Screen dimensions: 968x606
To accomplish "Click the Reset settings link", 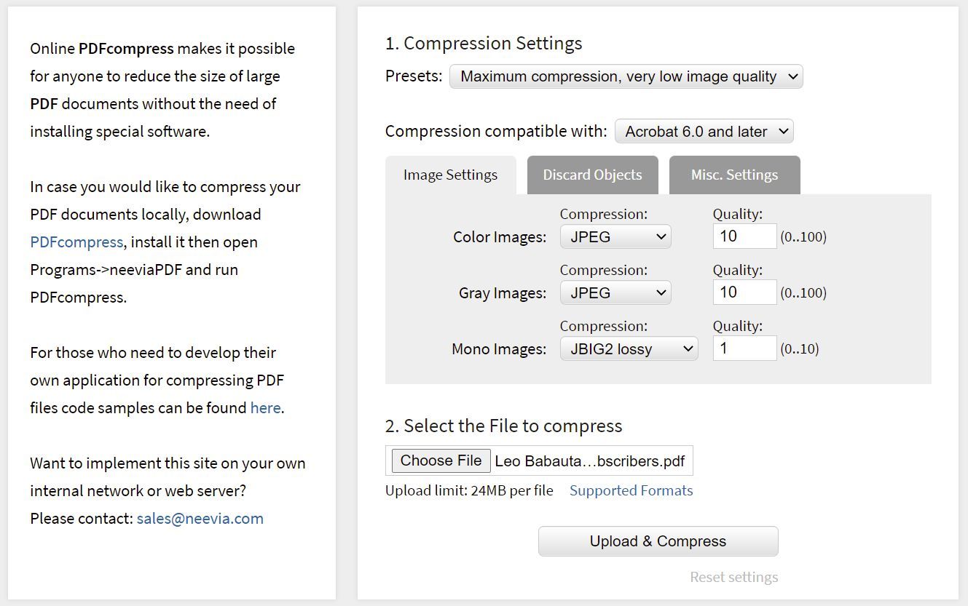I will (x=733, y=577).
